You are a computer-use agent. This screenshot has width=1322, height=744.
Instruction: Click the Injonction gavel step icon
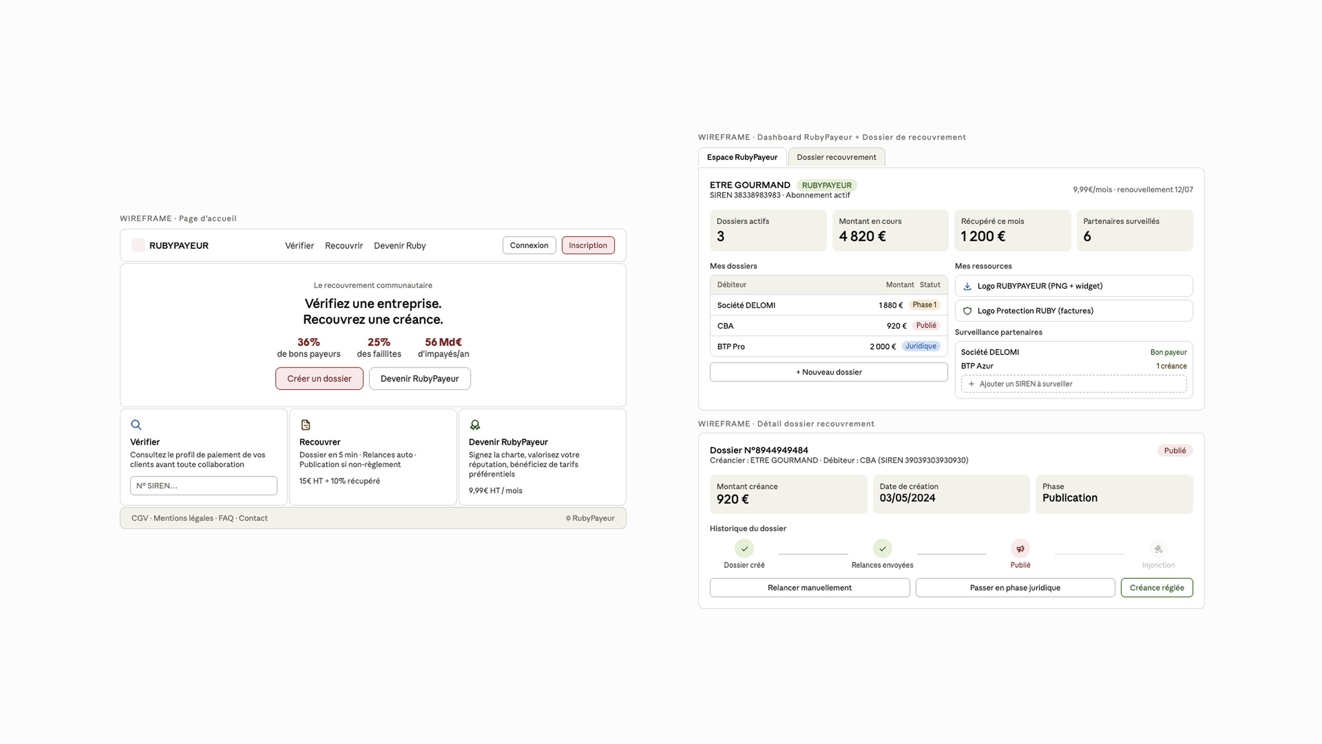click(1158, 548)
